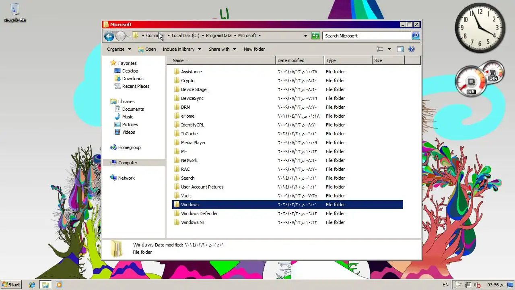Click the eHome folder icon
The width and height of the screenshot is (515, 290).
[176, 116]
